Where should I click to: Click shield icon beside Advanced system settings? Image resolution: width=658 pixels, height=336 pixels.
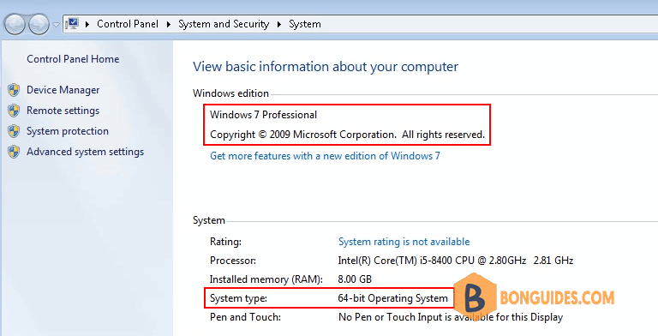pyautogui.click(x=14, y=152)
